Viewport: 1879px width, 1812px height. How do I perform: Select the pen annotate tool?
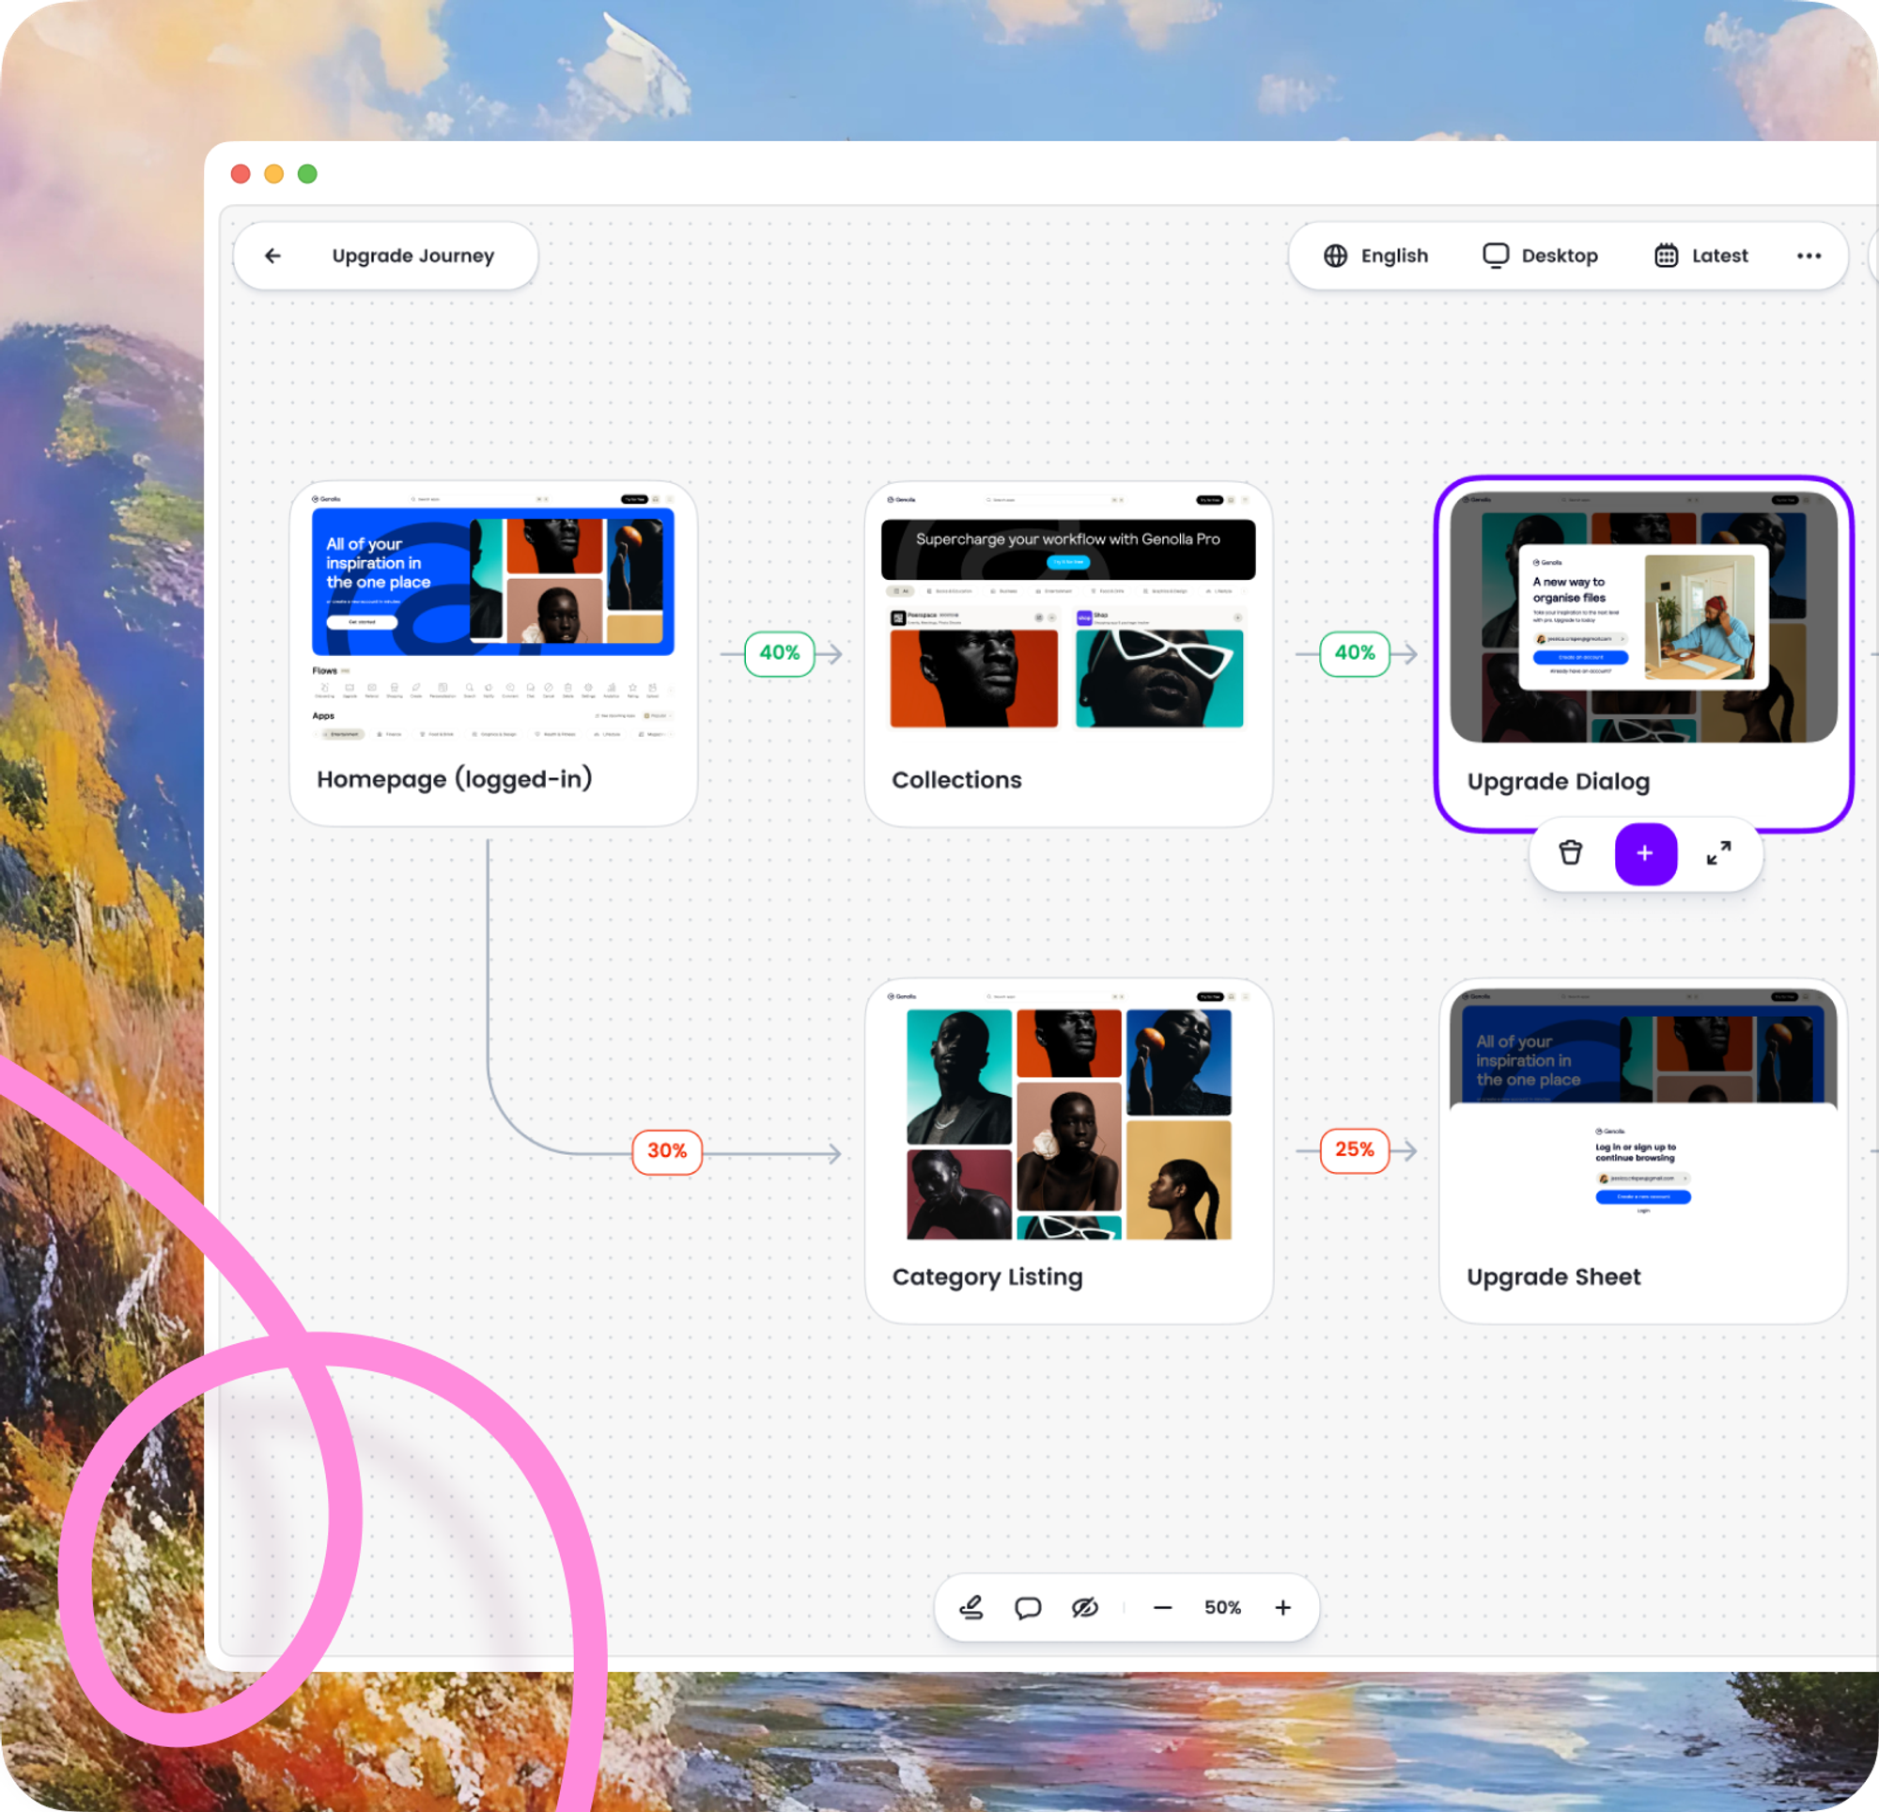click(971, 1607)
